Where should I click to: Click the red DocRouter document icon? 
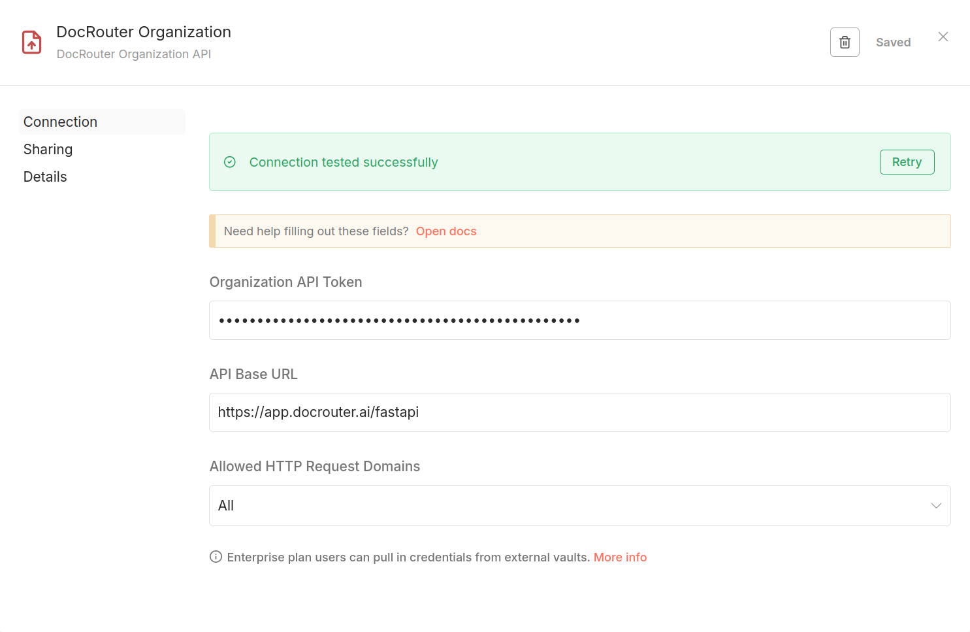[31, 42]
